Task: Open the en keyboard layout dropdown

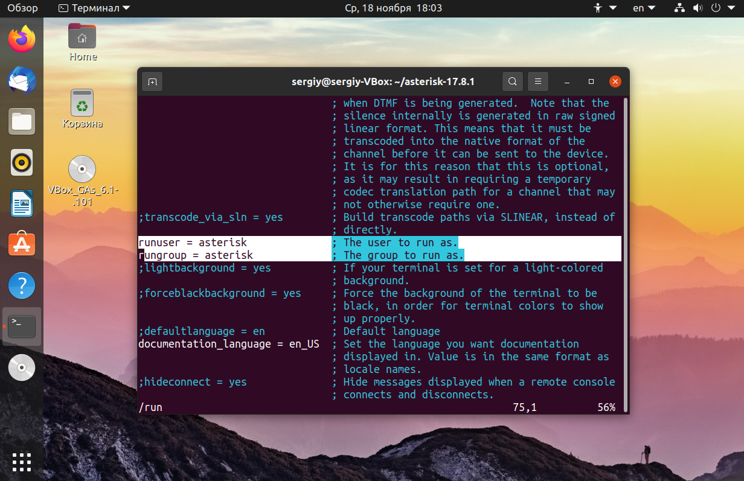Action: coord(644,8)
